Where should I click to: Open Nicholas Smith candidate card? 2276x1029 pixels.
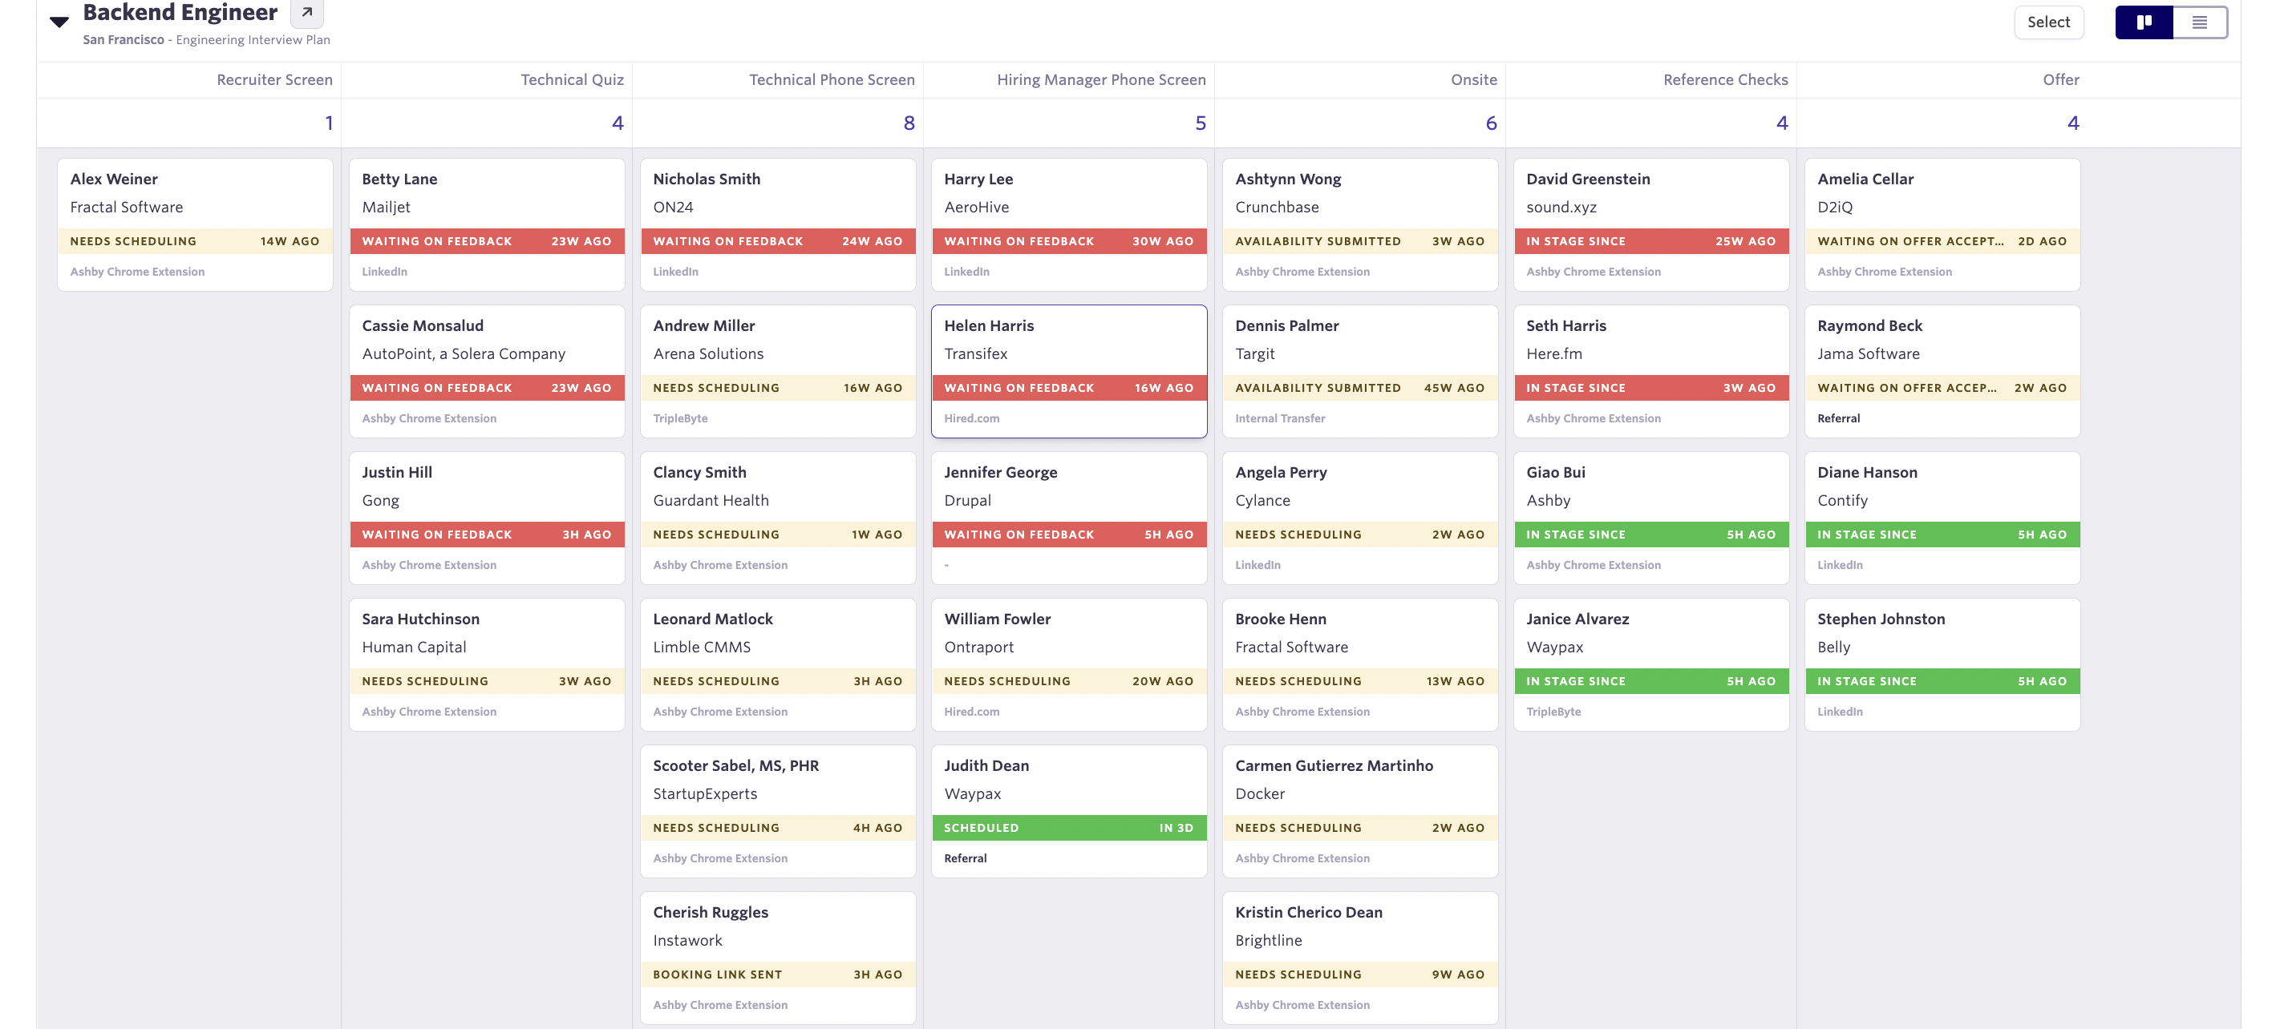tap(778, 224)
